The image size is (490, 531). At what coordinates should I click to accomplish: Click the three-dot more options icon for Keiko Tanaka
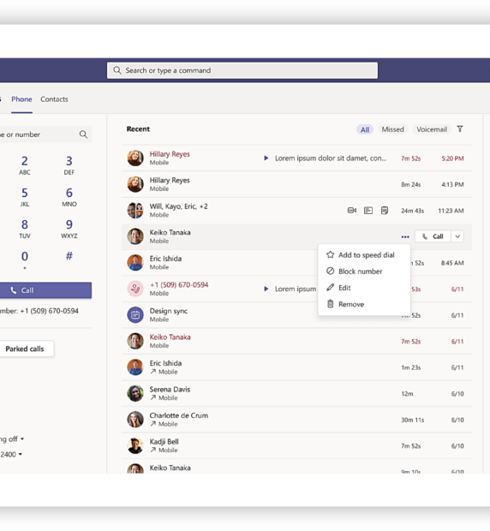pyautogui.click(x=405, y=236)
